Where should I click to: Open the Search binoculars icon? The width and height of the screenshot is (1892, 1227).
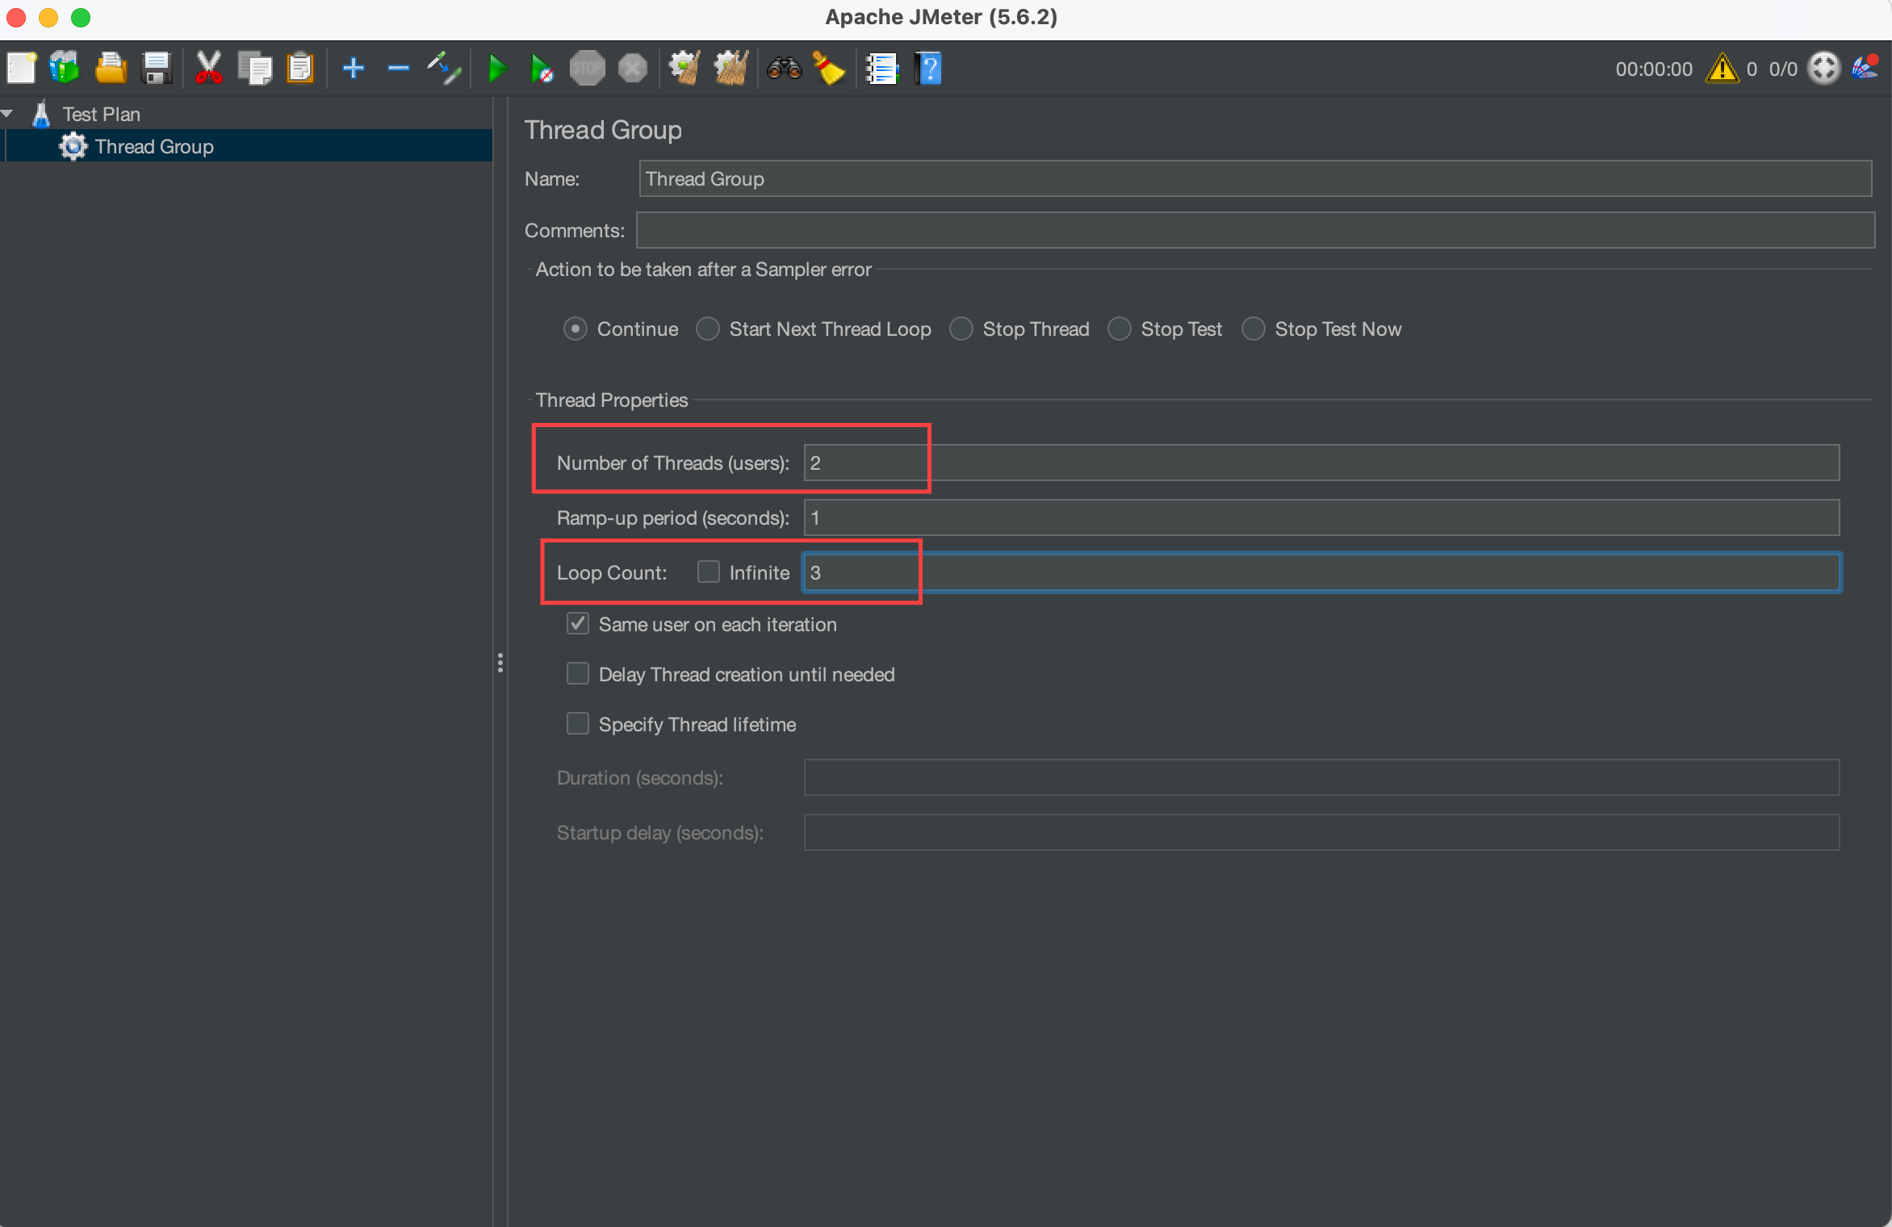[x=784, y=69]
